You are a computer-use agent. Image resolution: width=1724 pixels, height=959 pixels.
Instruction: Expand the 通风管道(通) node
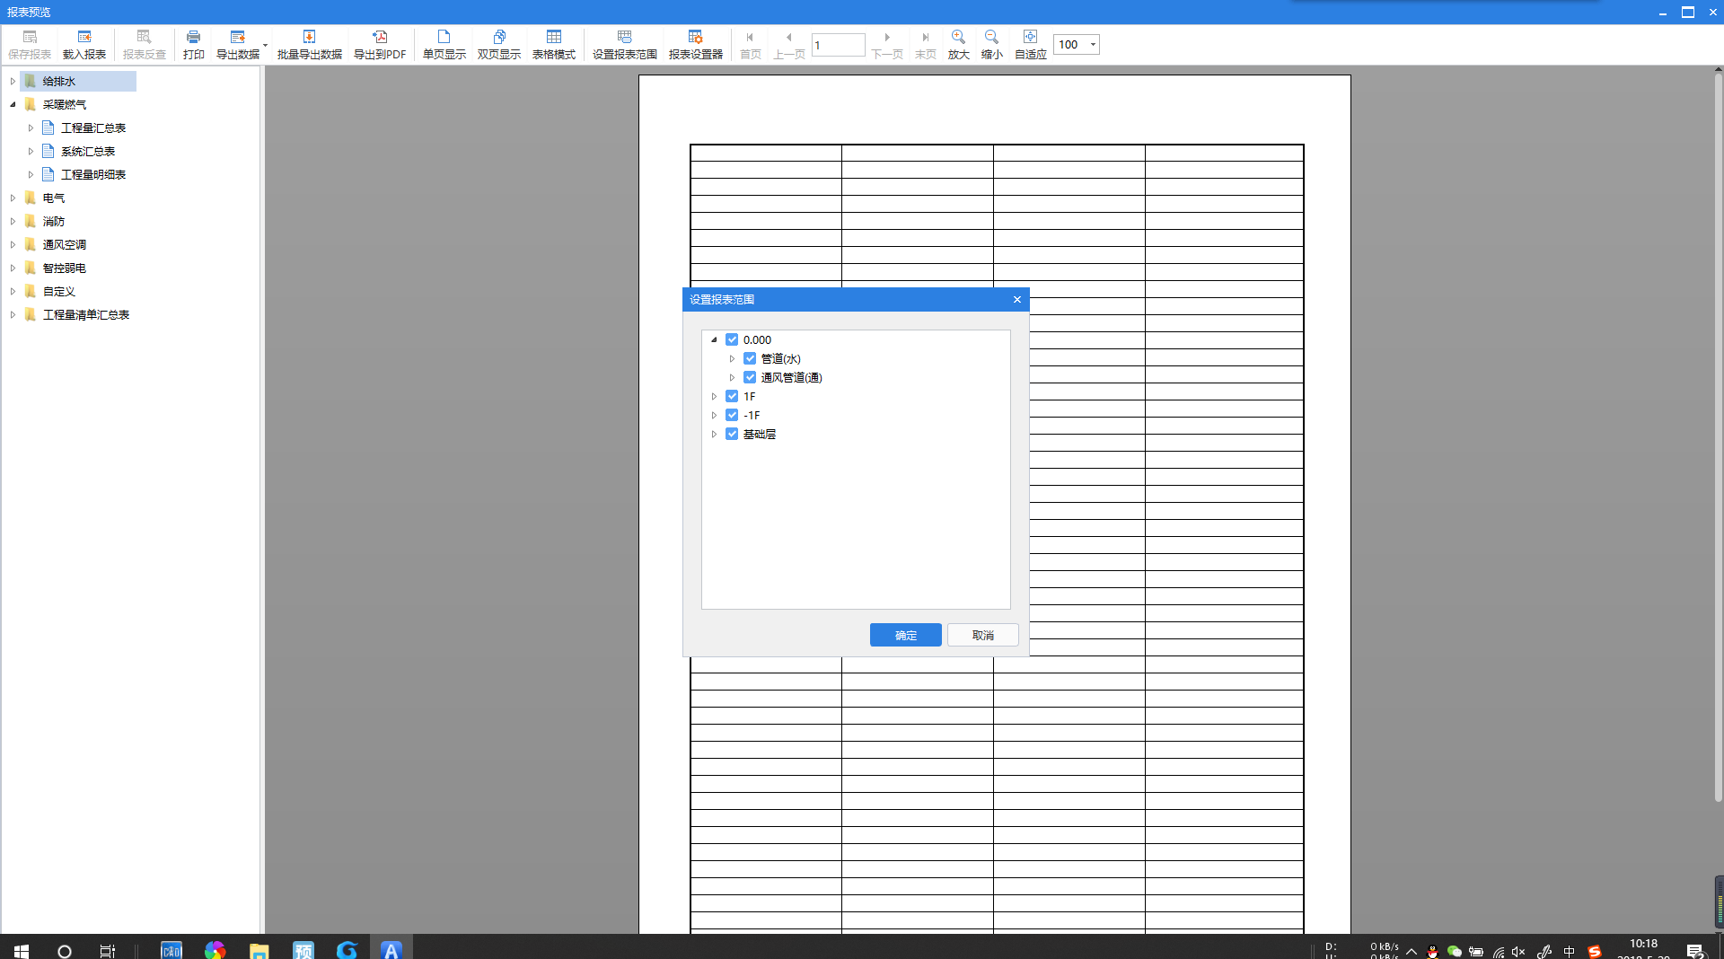point(733,377)
